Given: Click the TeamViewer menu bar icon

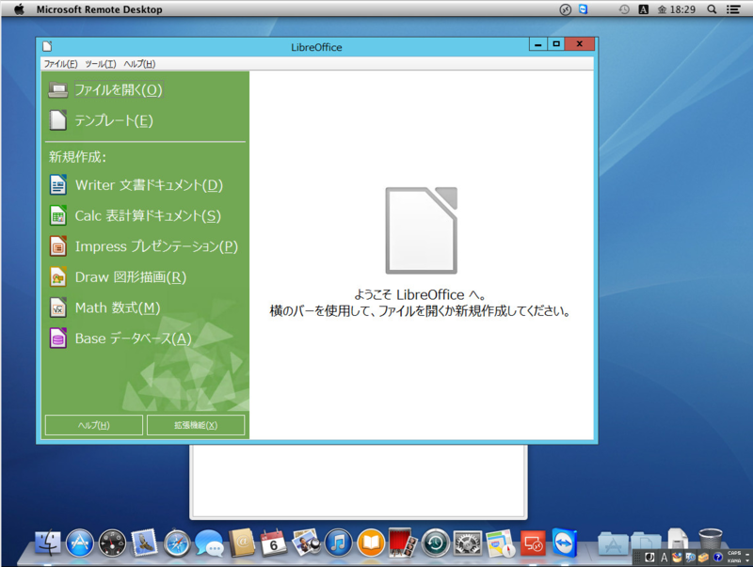Looking at the screenshot, I should [x=583, y=9].
